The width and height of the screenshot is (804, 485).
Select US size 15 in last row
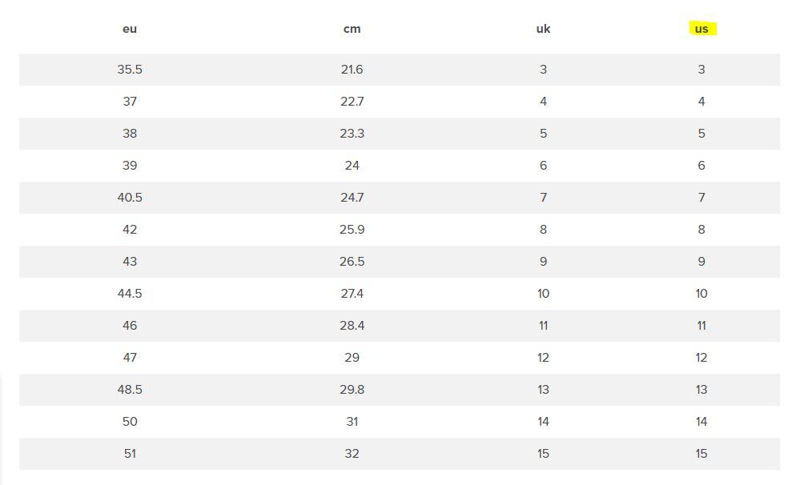click(x=701, y=454)
